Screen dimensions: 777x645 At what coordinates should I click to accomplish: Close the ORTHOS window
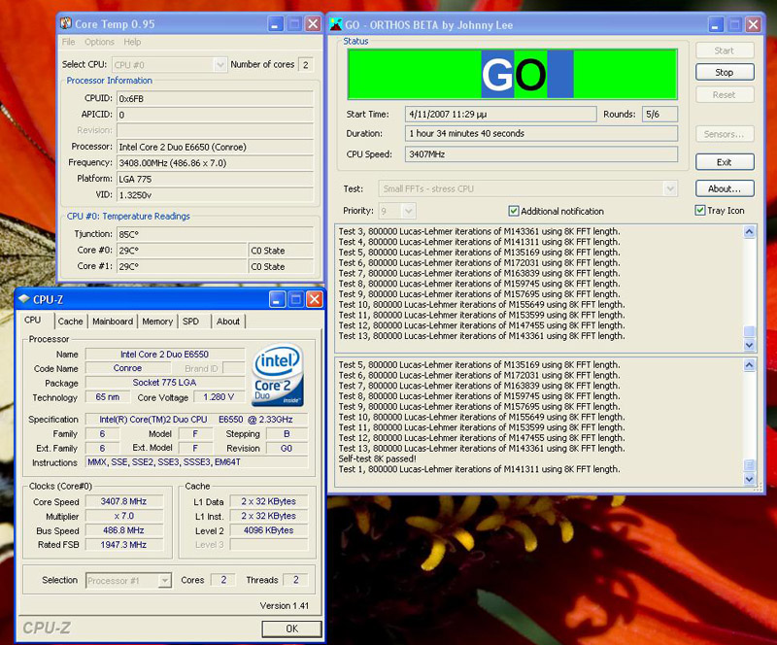(754, 25)
